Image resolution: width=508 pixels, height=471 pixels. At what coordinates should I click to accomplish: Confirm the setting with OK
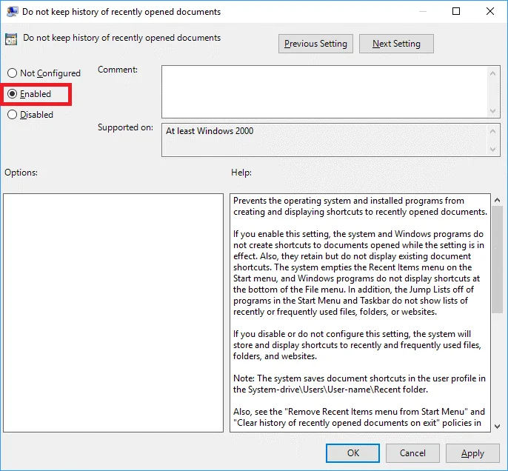click(353, 453)
